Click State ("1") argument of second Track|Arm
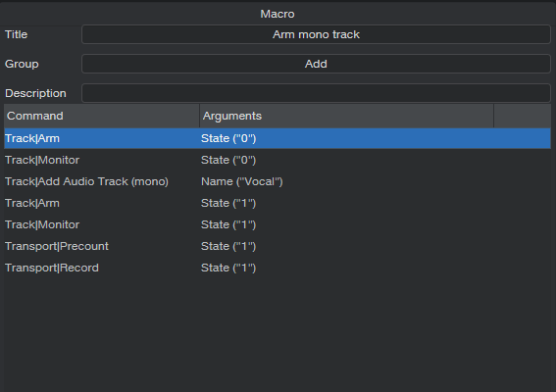556x392 pixels. click(228, 203)
